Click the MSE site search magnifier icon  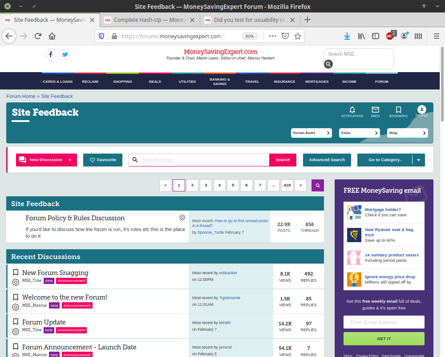[x=328, y=64]
